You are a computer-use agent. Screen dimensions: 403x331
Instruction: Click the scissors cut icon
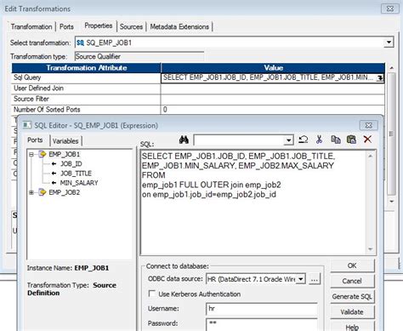[320, 140]
